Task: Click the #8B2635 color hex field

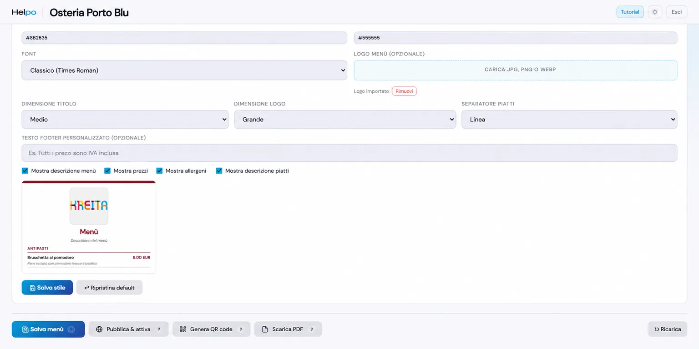Action: click(184, 38)
